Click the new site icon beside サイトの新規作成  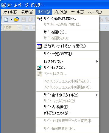tap(39, 19)
